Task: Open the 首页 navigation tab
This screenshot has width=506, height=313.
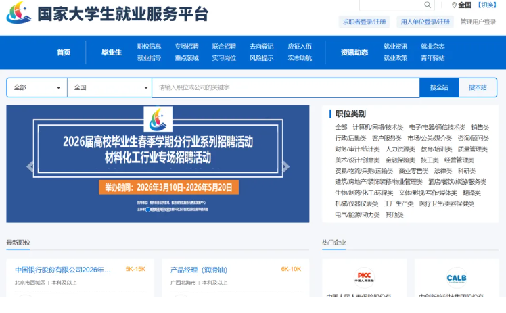Action: [x=64, y=52]
